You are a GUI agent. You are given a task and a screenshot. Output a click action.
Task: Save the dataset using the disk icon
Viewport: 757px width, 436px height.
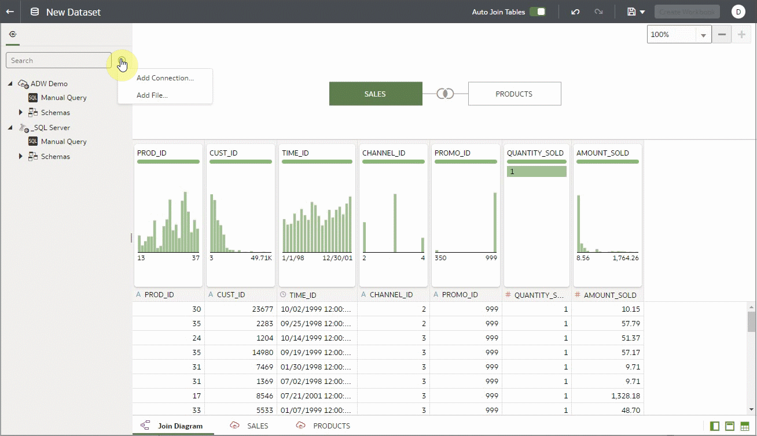(x=630, y=12)
